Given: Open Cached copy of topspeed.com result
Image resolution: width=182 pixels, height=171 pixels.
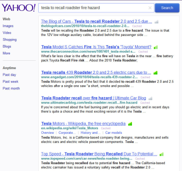Looking at the screenshot, I should (x=140, y=159).
